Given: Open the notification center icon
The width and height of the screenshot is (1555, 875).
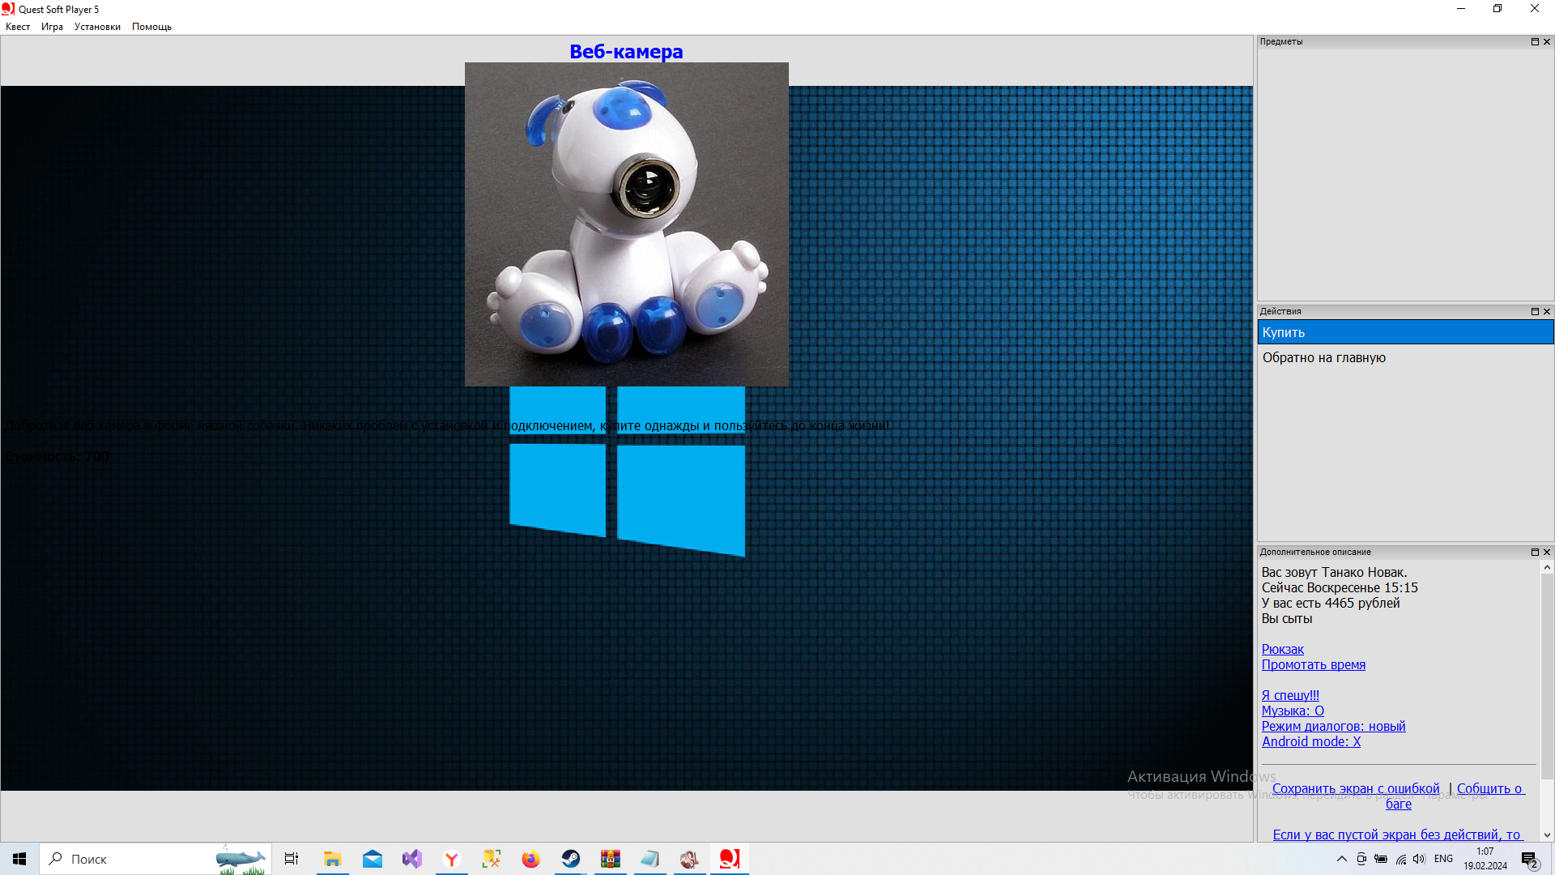Looking at the screenshot, I should (x=1530, y=860).
